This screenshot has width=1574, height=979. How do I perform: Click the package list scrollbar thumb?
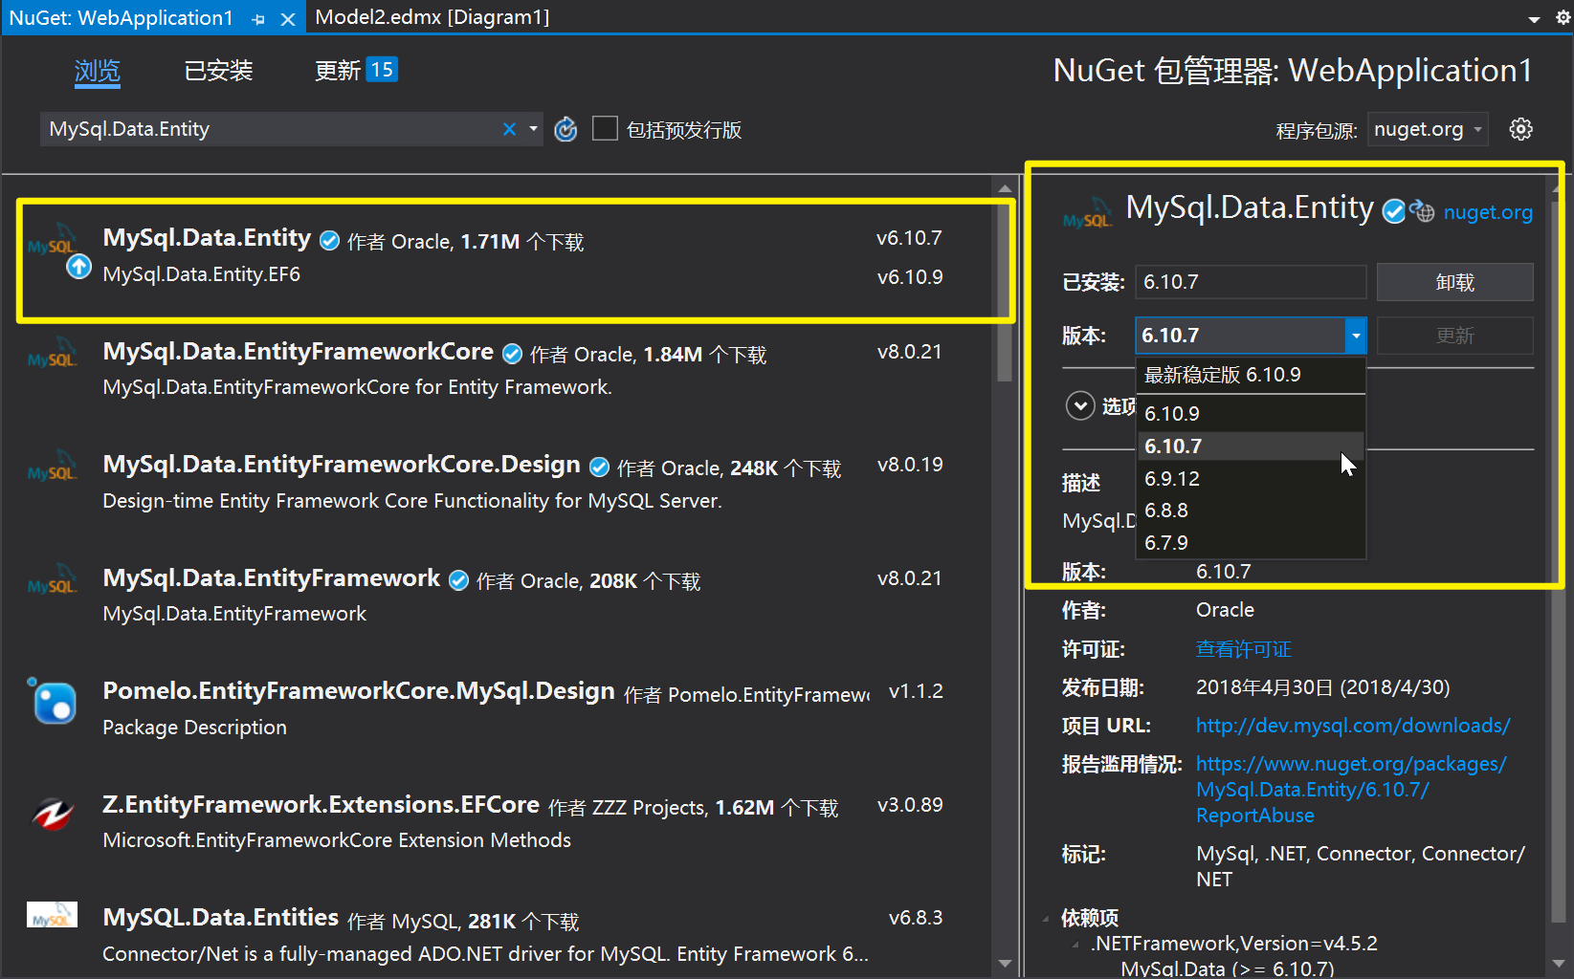point(1005,292)
